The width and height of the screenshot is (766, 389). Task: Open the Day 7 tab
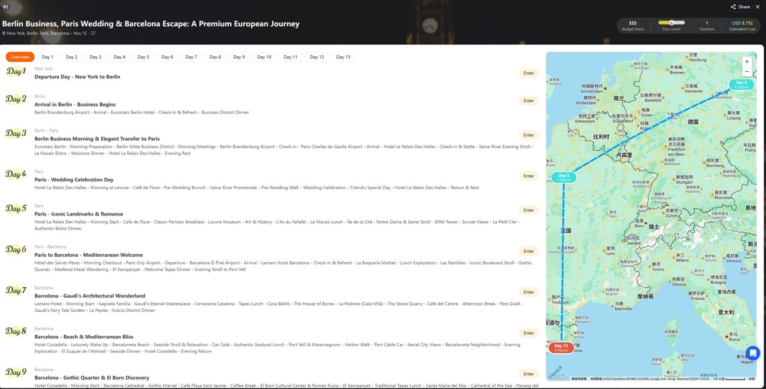pyautogui.click(x=191, y=57)
